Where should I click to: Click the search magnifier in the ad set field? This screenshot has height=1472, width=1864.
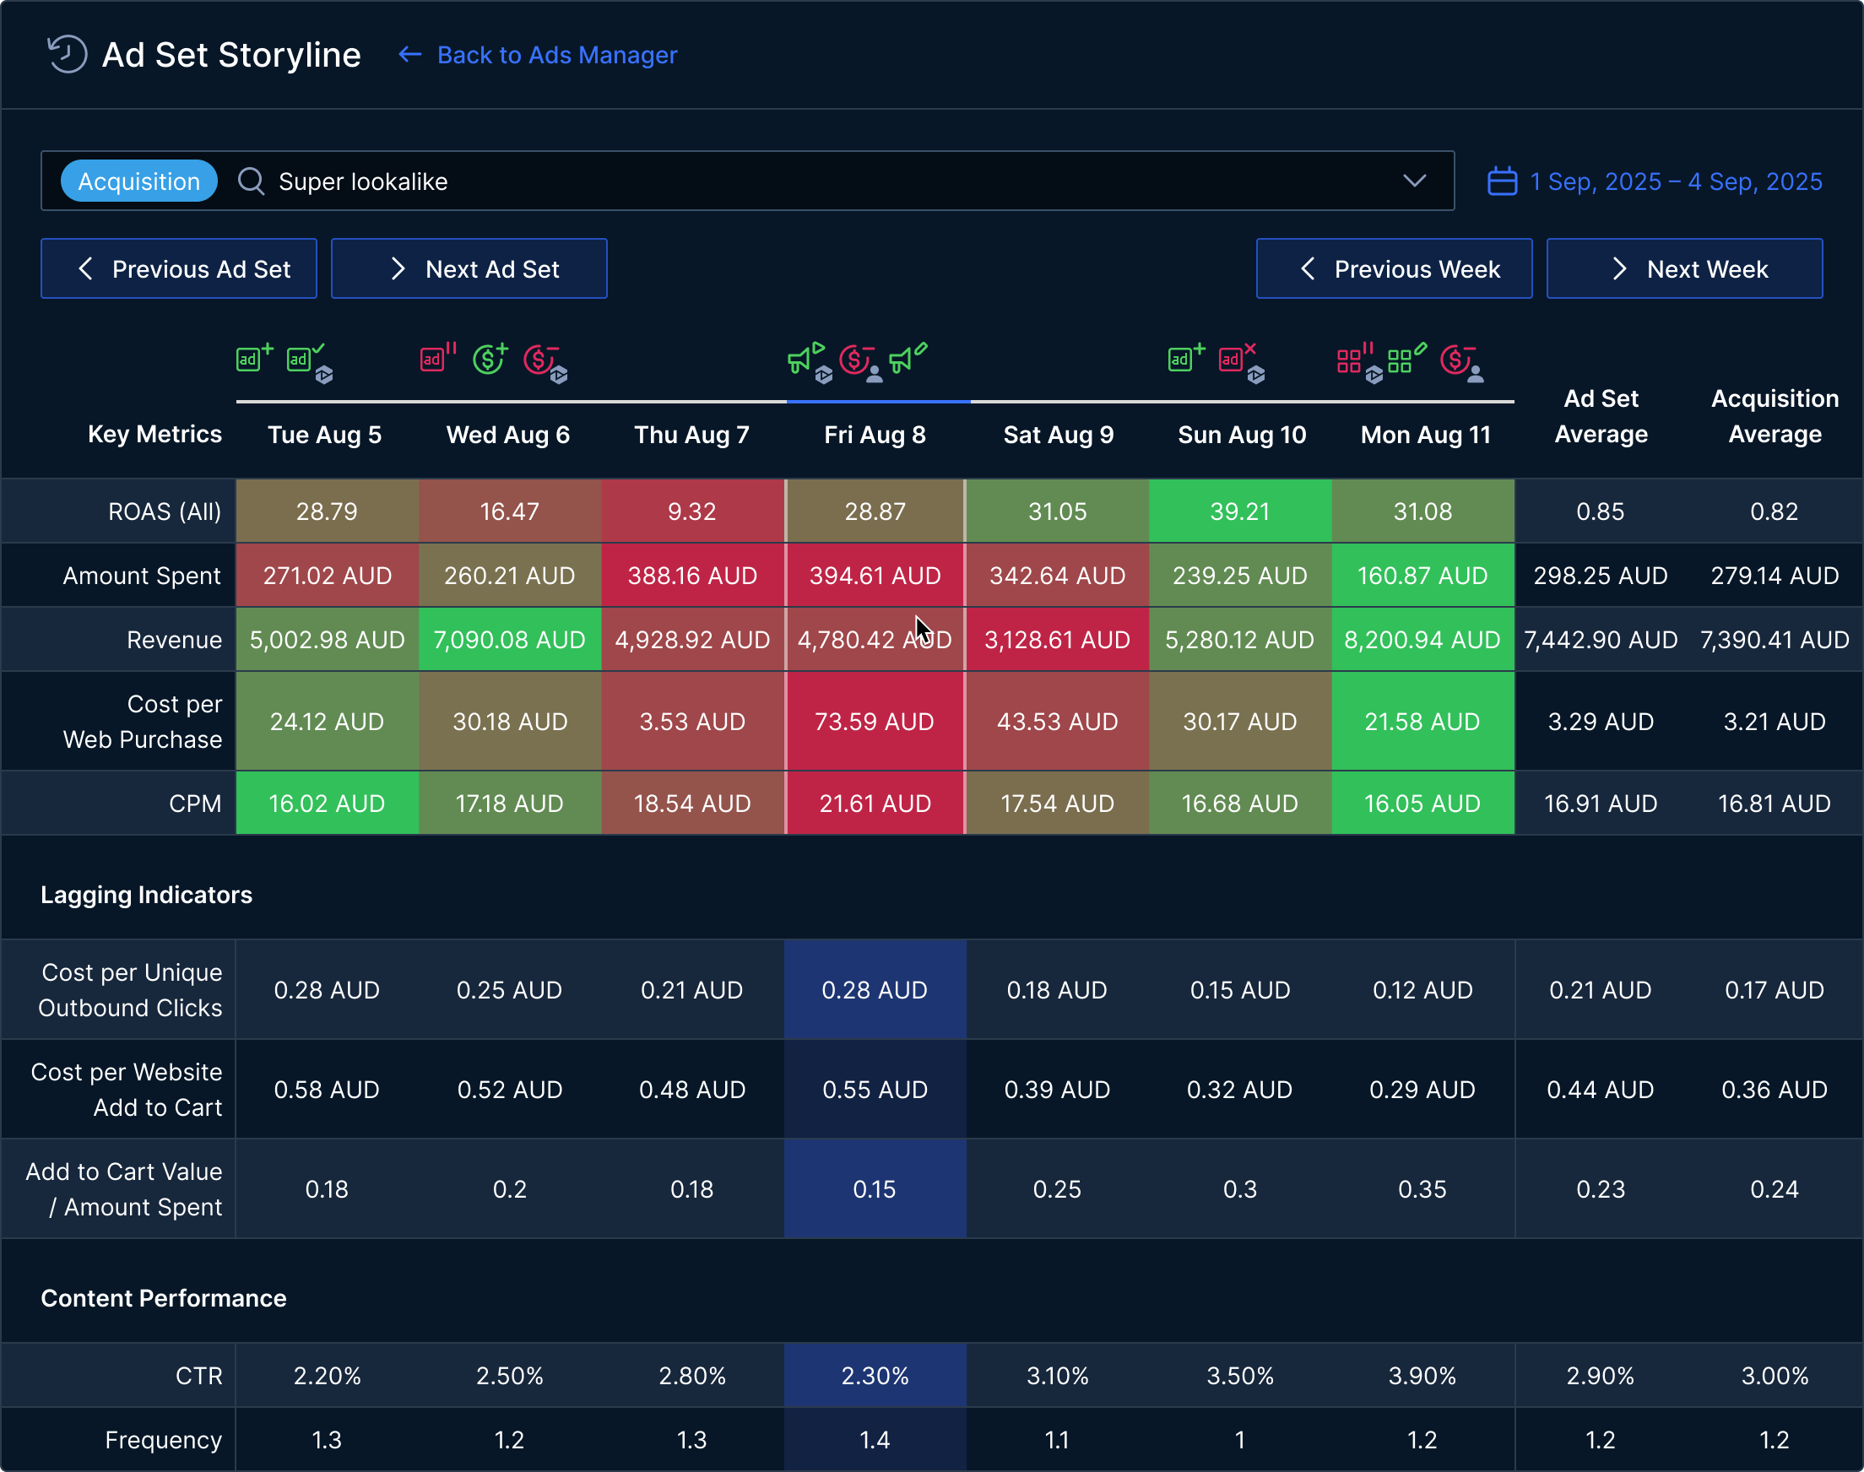(251, 181)
